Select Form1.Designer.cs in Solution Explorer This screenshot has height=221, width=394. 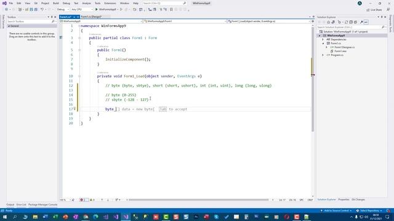click(x=345, y=47)
